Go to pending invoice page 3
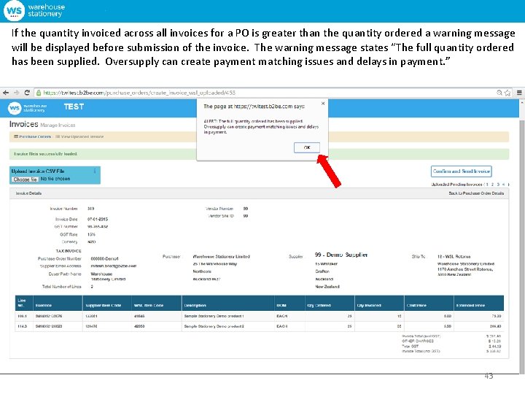525x394 pixels. [498, 185]
